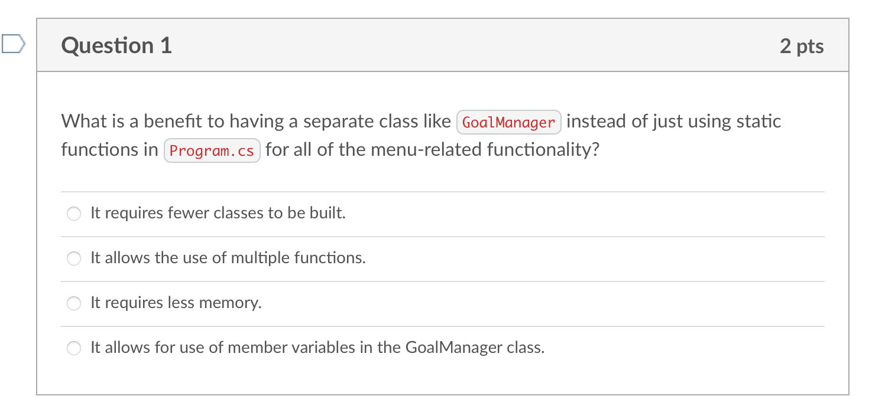
Task: Click the words "separate class like" in the prompt
Action: (377, 122)
